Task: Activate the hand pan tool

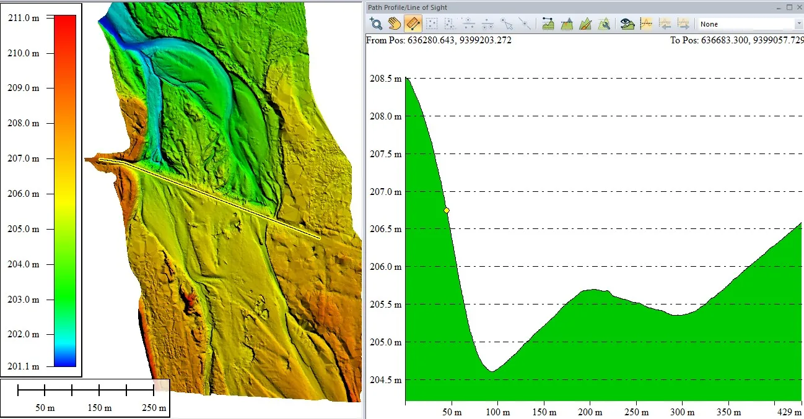Action: pos(395,24)
